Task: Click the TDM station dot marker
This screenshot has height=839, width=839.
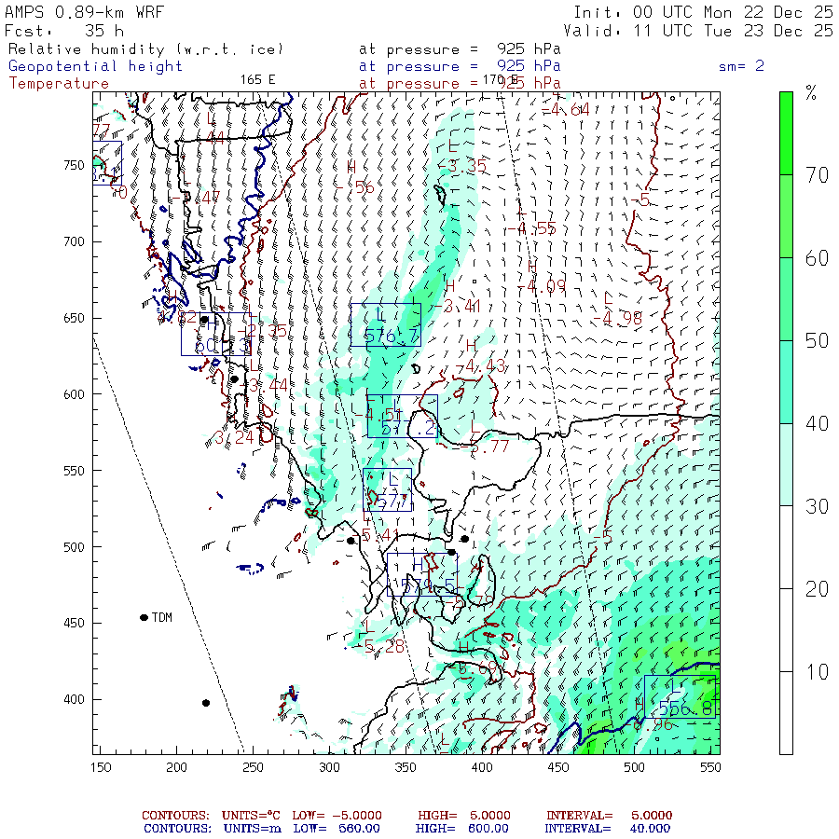Action: (144, 617)
